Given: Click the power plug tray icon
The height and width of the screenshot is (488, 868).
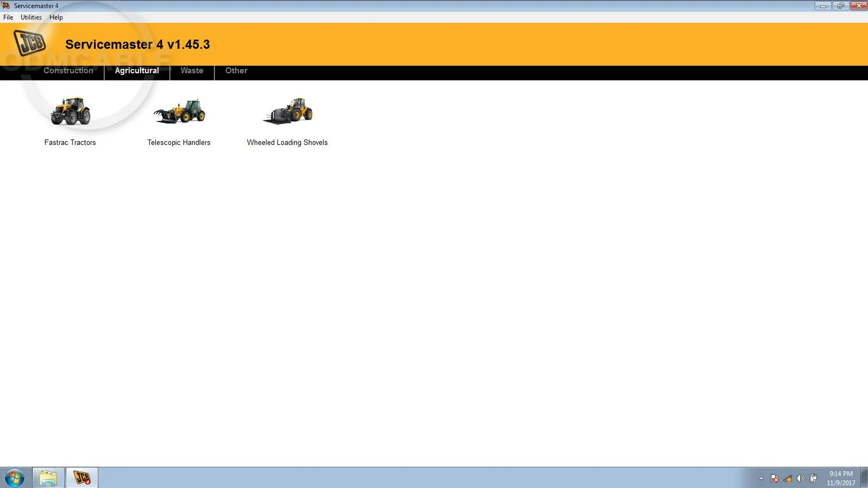Looking at the screenshot, I should (x=813, y=478).
